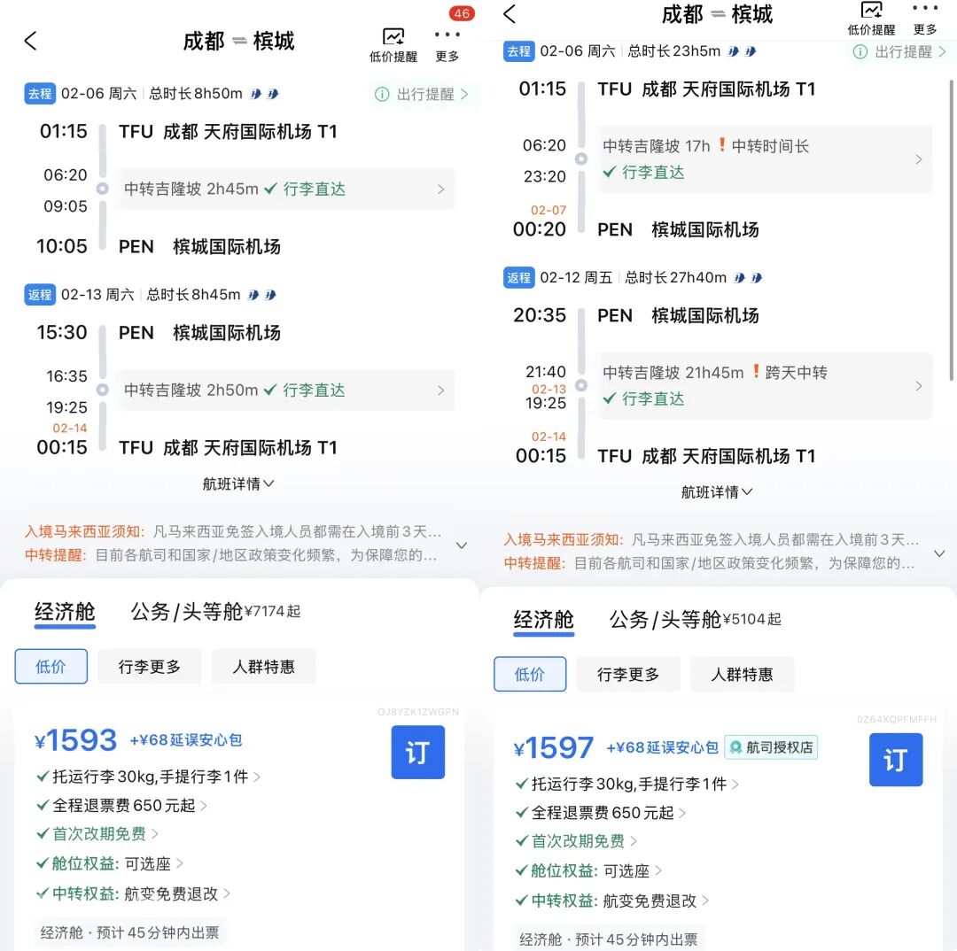Expand the 入境马来西亚须知 notice arrow
The height and width of the screenshot is (951, 957).
[460, 546]
